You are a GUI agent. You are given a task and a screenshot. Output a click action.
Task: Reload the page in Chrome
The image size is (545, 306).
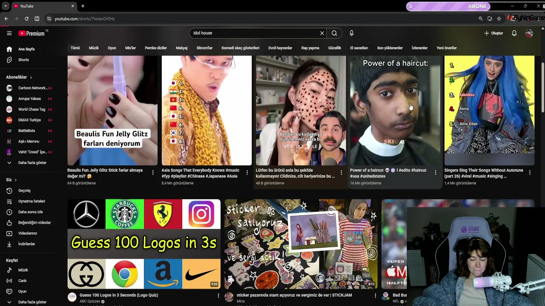(x=26, y=19)
